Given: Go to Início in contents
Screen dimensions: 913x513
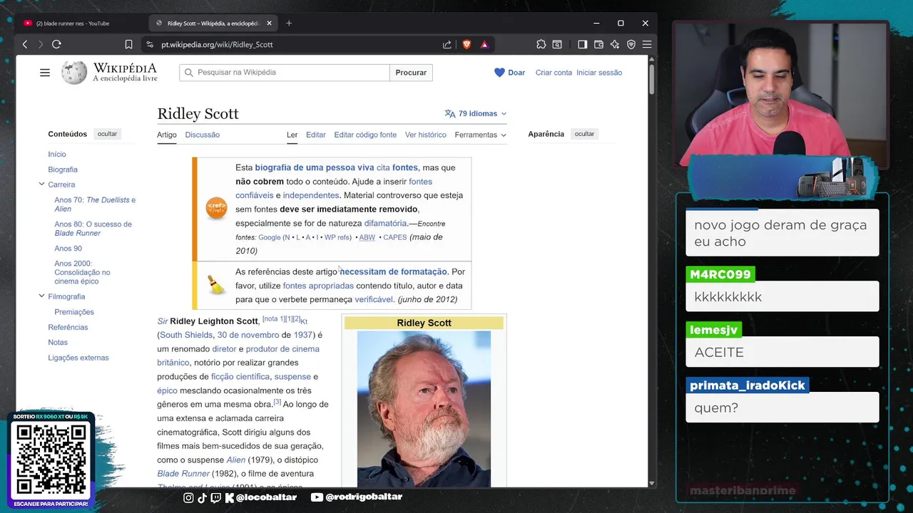Looking at the screenshot, I should [57, 154].
